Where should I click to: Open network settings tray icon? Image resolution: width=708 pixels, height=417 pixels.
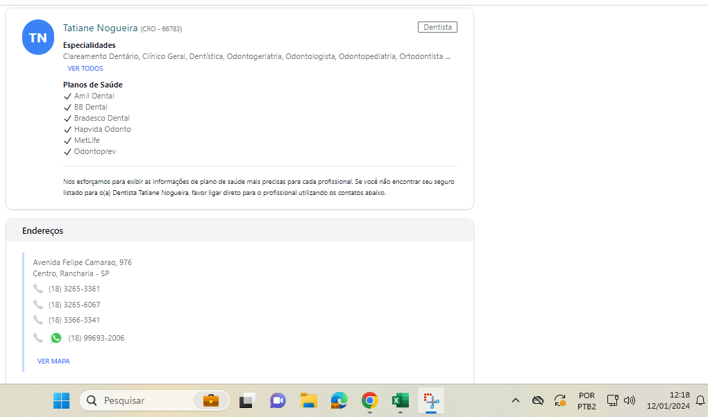pyautogui.click(x=612, y=400)
